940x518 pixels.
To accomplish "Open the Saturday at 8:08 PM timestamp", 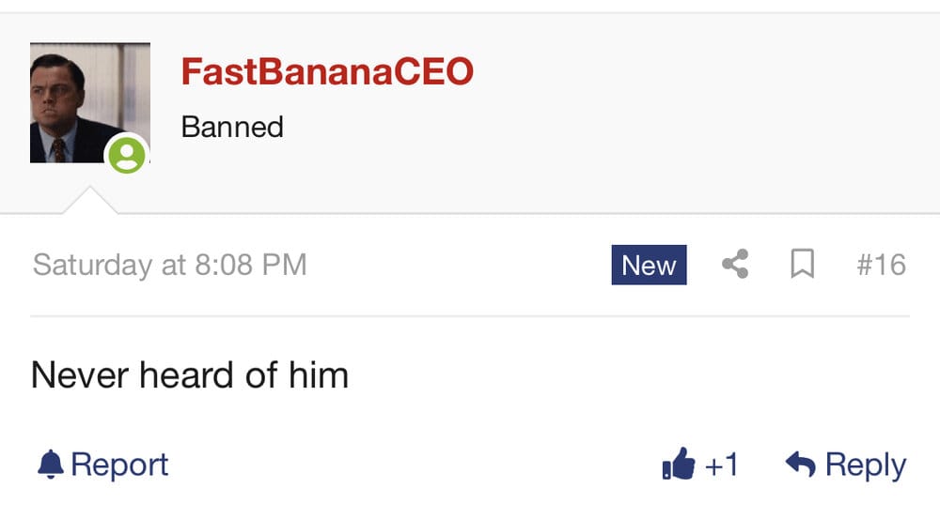I will (x=170, y=265).
